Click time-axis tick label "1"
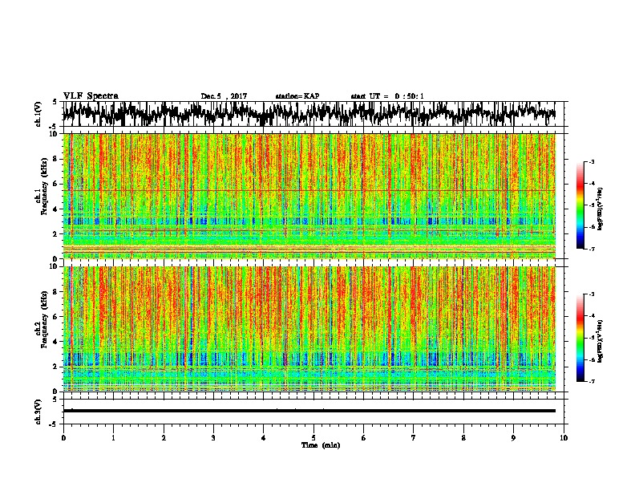 [x=113, y=437]
